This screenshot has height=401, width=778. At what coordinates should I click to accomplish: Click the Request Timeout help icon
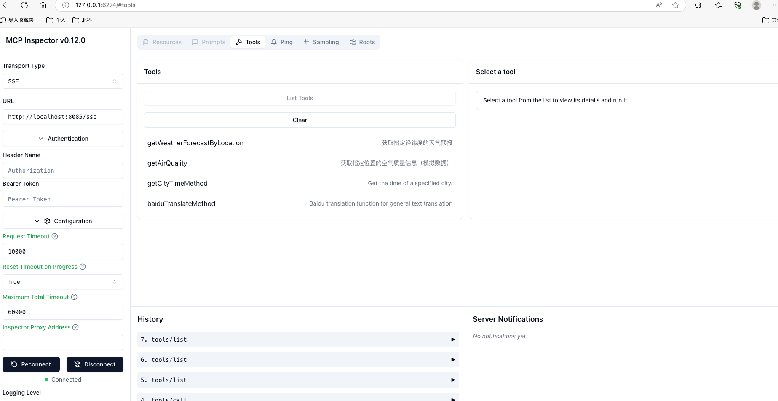[x=55, y=236]
